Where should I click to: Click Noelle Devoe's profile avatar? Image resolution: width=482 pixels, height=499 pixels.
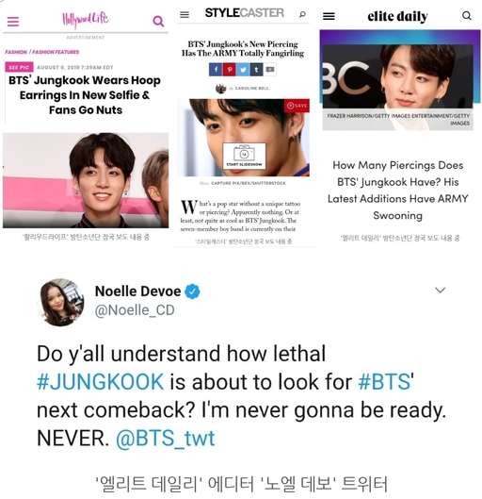pos(61,302)
